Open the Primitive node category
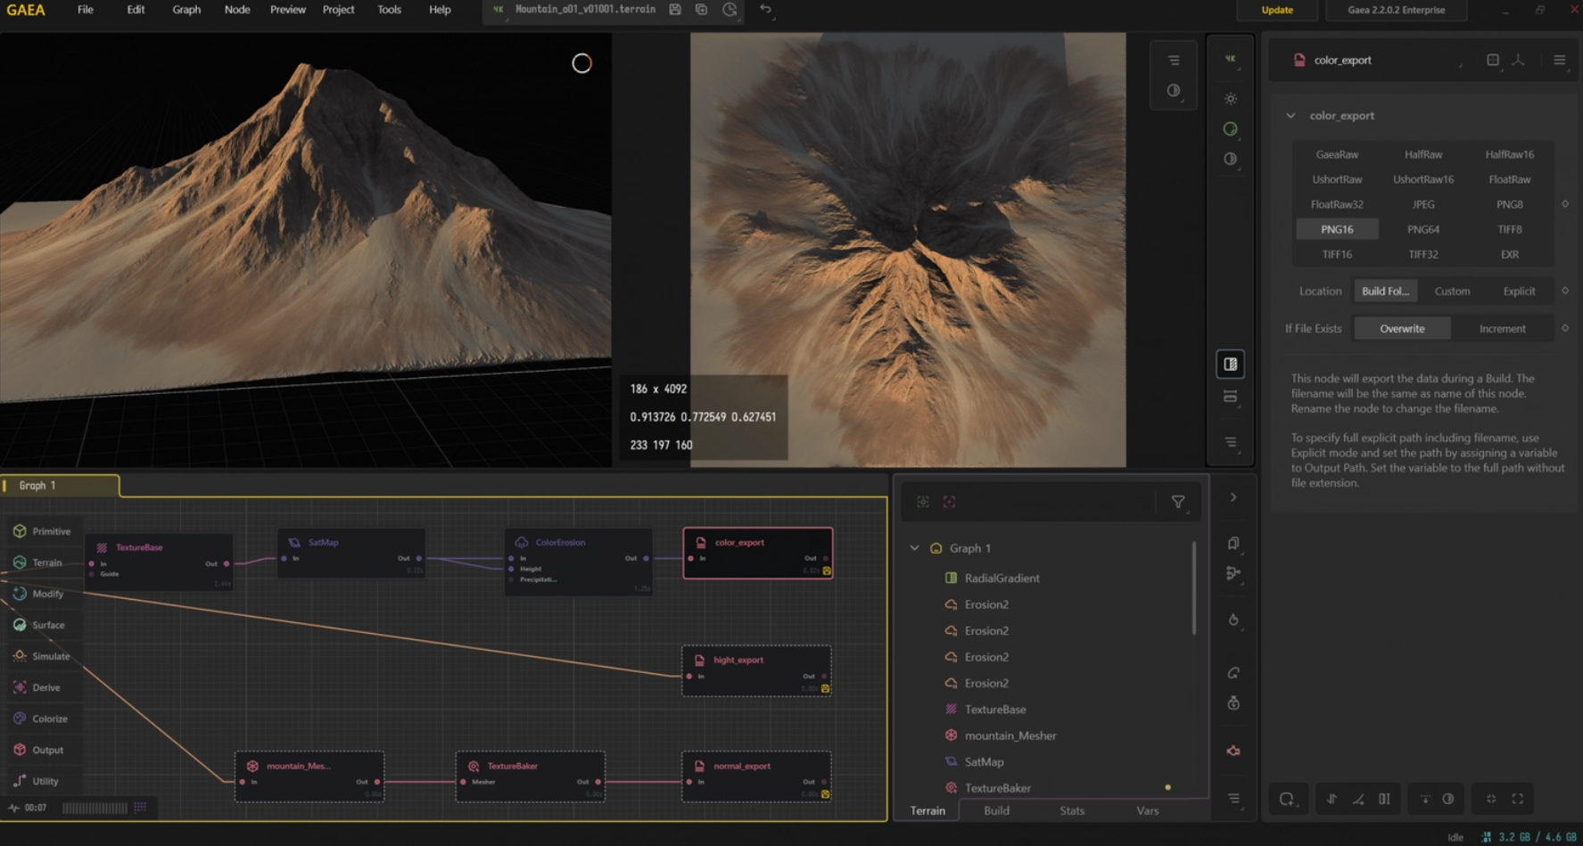Image resolution: width=1583 pixels, height=846 pixels. 42,531
